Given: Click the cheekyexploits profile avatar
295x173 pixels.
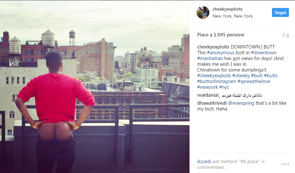Looking at the screenshot, I should (x=203, y=12).
